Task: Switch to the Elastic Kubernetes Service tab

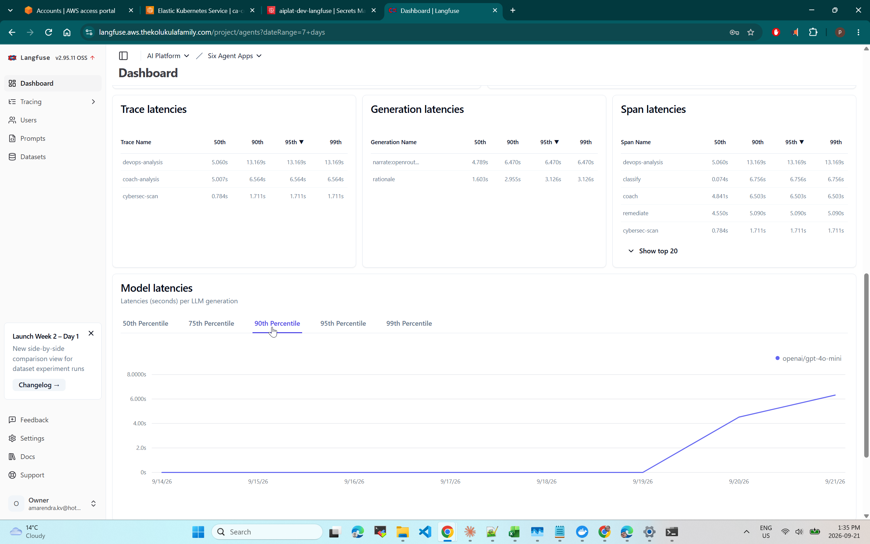Action: [x=201, y=11]
